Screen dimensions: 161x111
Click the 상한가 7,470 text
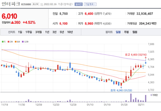pos(102,14)
